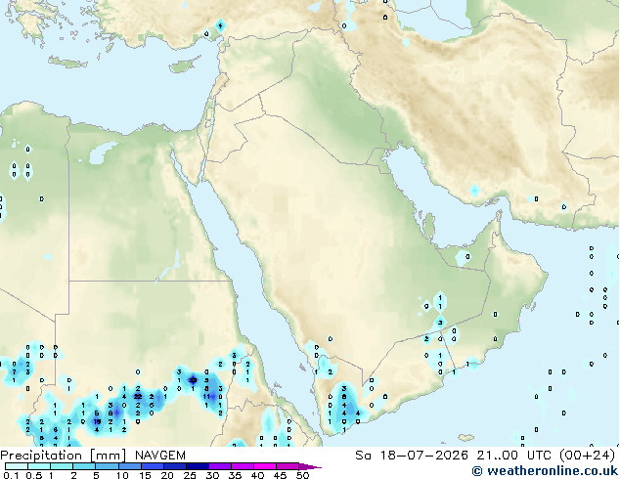This screenshot has height=479, width=620.
Task: Click the island of Cyprus on the map
Action: pos(184,65)
